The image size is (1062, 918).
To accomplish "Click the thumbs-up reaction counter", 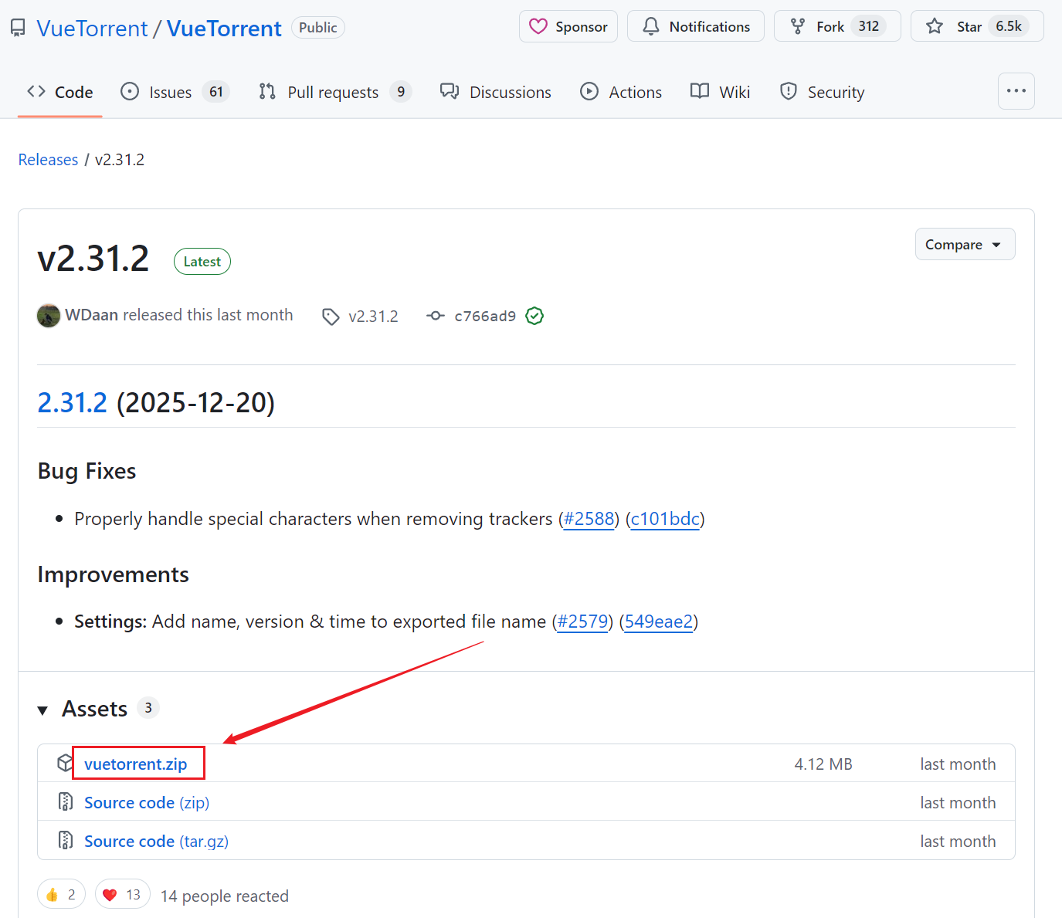I will tap(61, 893).
